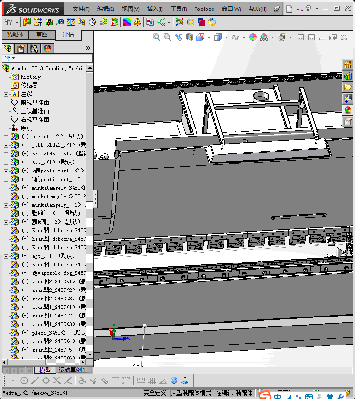Open the Section View tool
The height and width of the screenshot is (399, 355).
tap(189, 37)
